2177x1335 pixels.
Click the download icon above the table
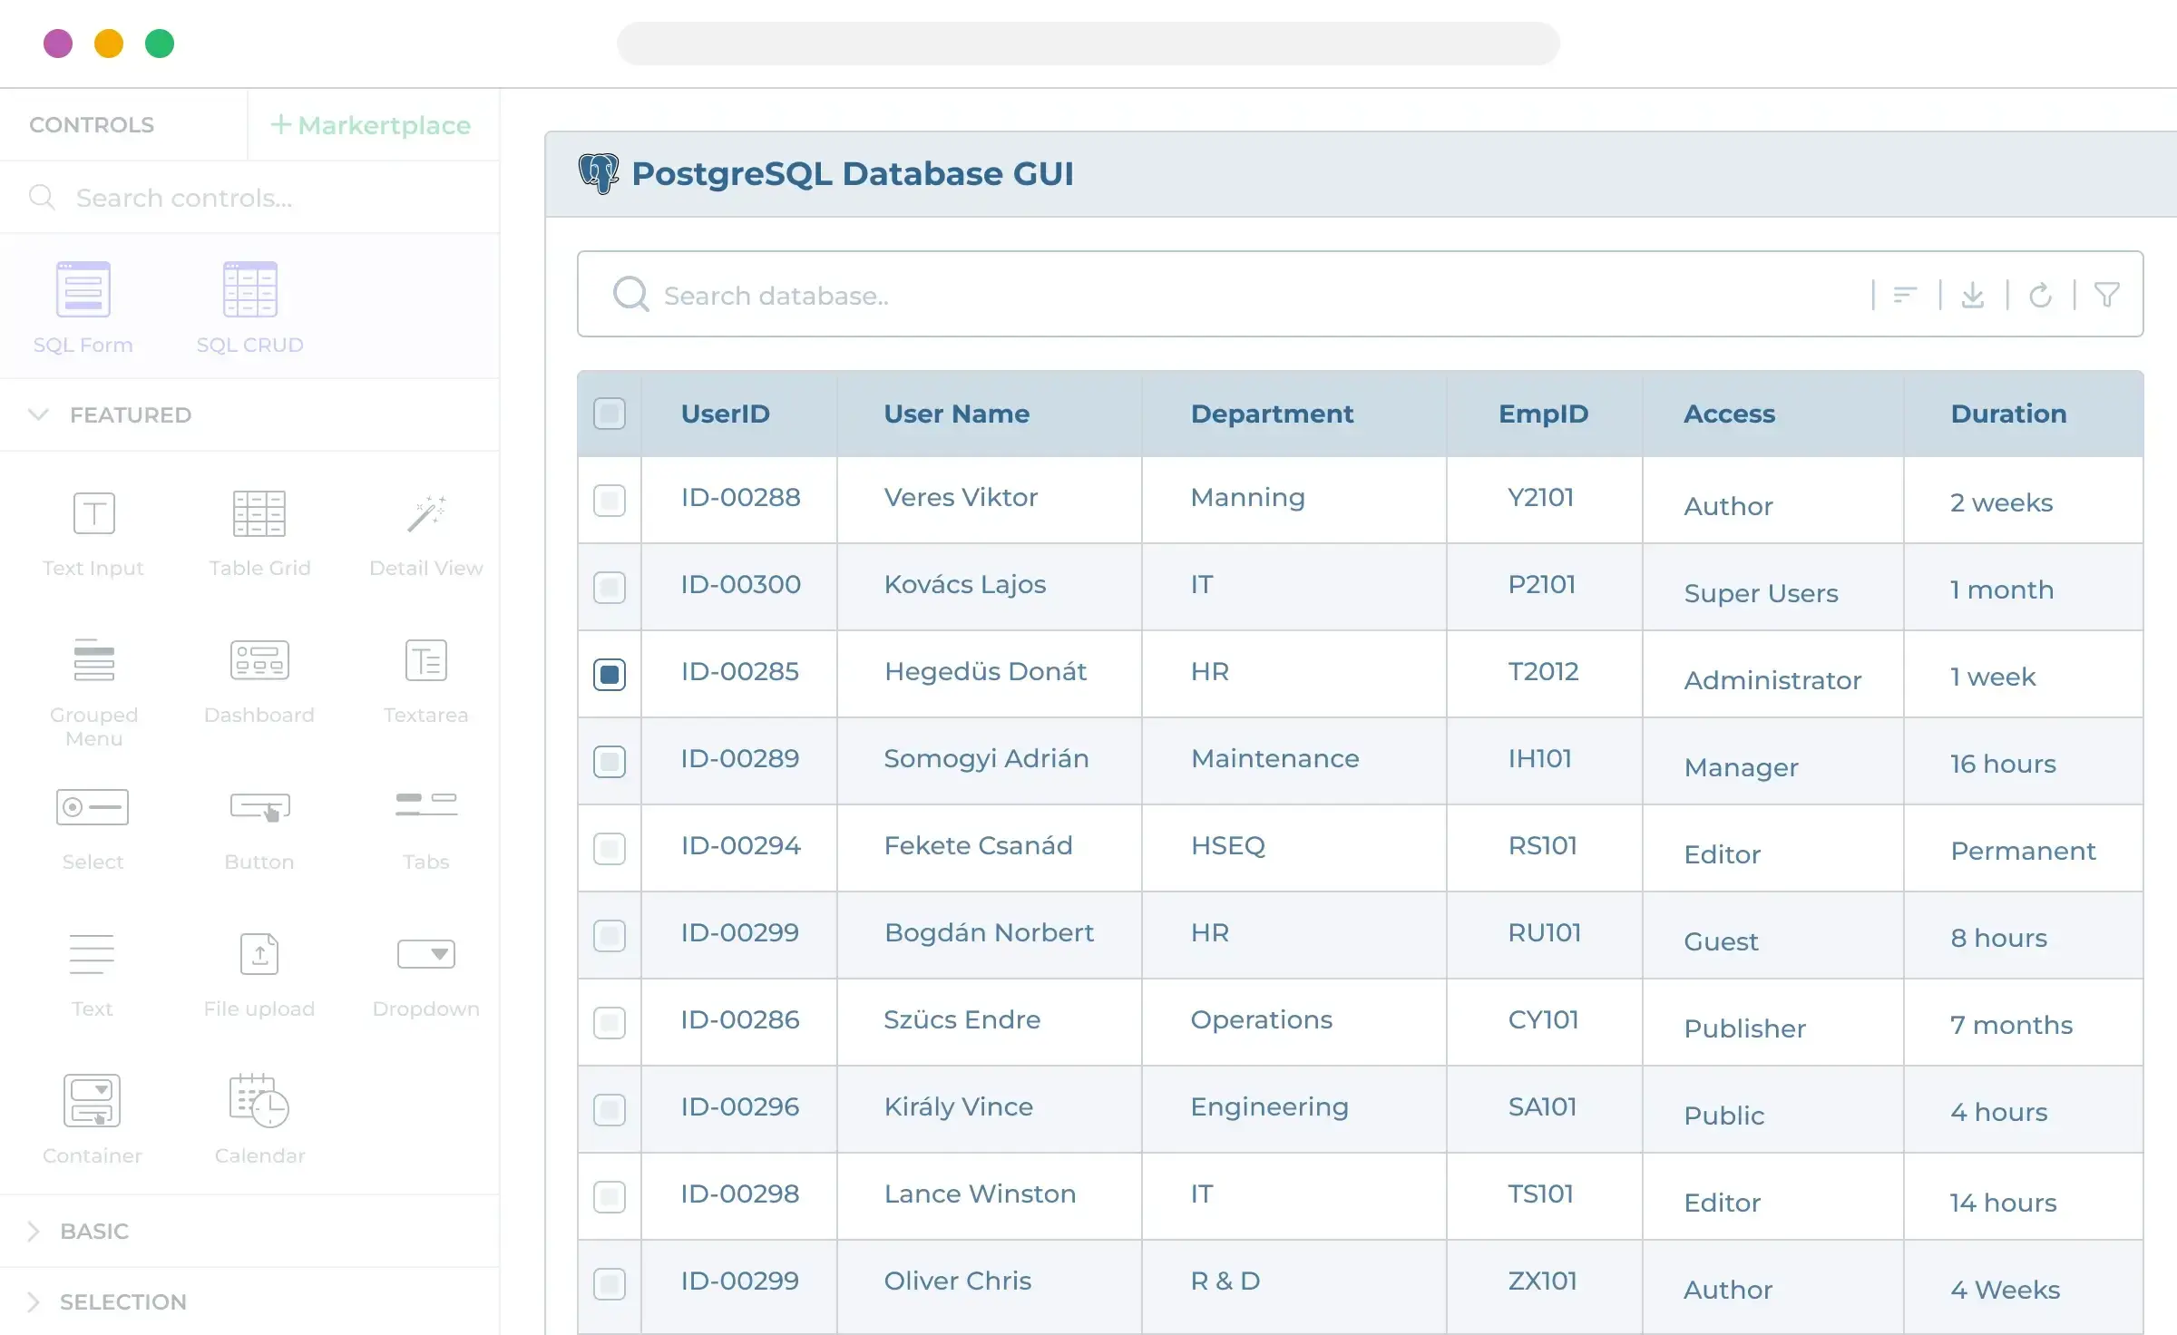pyautogui.click(x=1974, y=294)
